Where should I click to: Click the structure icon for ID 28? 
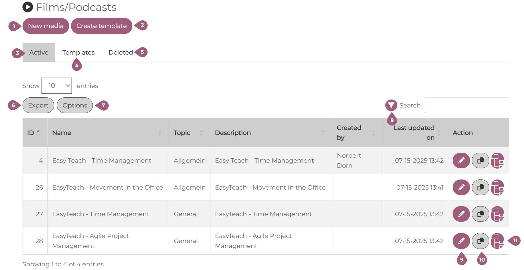(497, 241)
